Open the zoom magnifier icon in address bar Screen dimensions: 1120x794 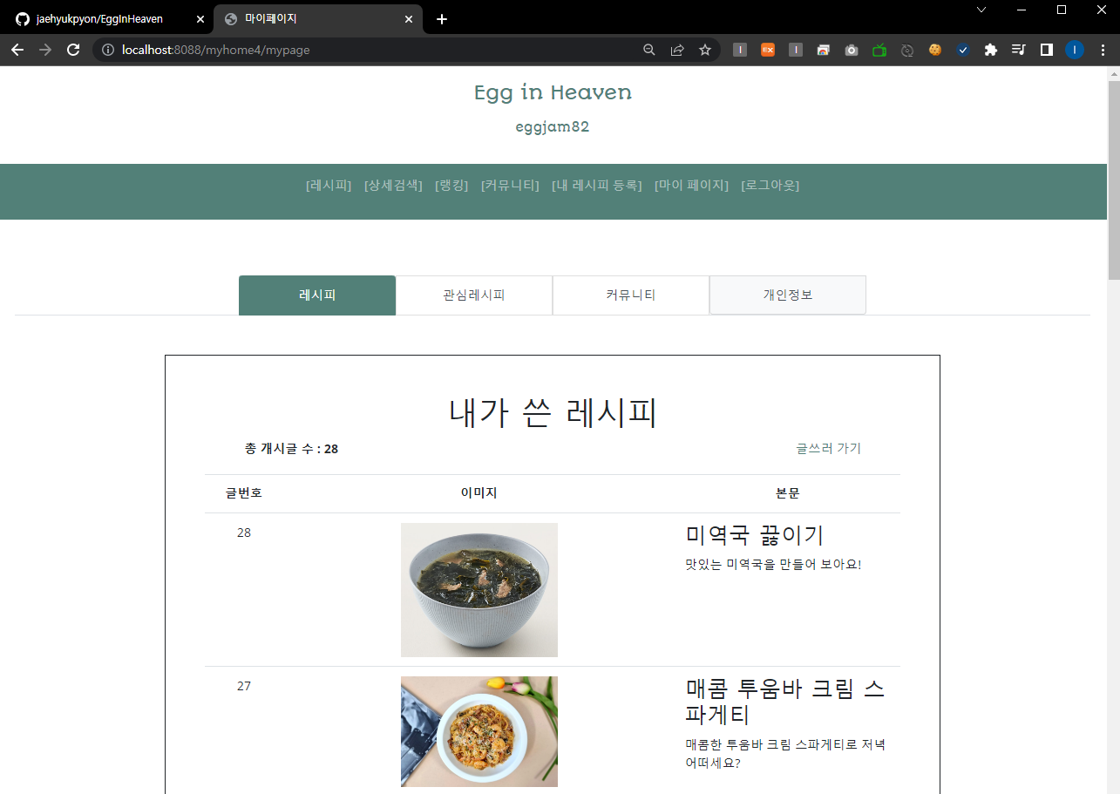pyautogui.click(x=648, y=50)
